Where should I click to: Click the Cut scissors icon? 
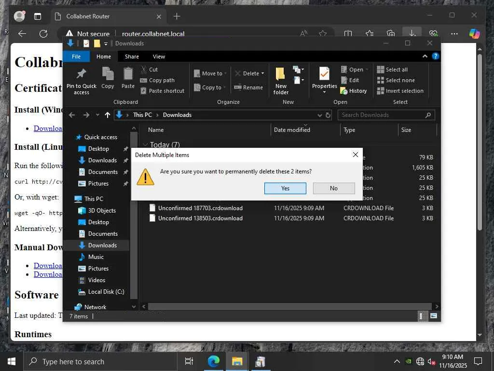coord(144,70)
